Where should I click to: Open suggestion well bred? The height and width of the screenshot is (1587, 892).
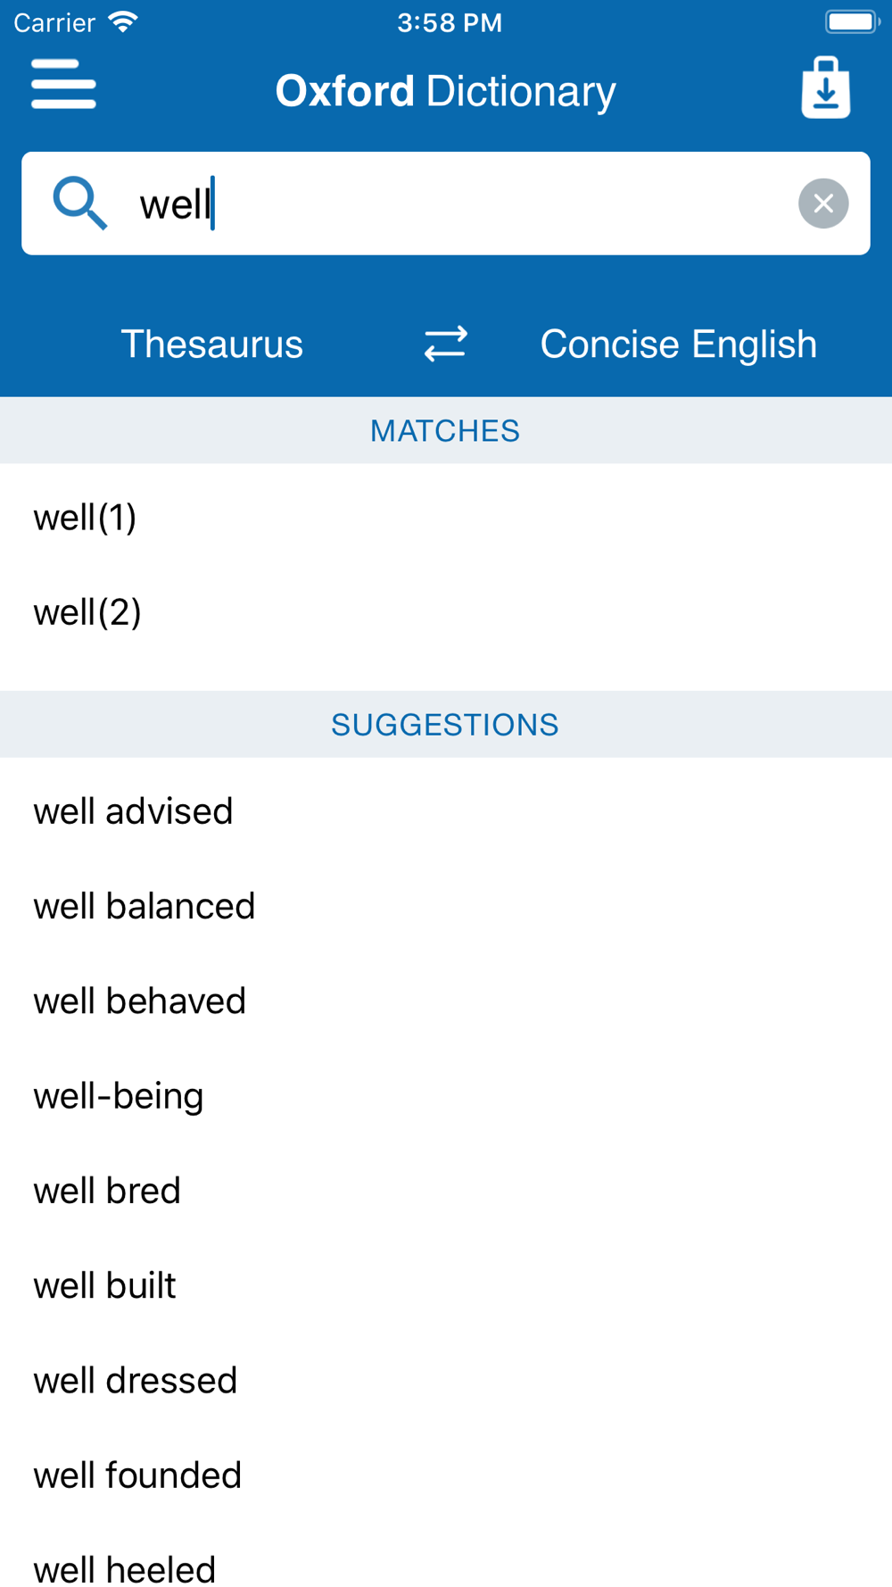coord(446,1191)
